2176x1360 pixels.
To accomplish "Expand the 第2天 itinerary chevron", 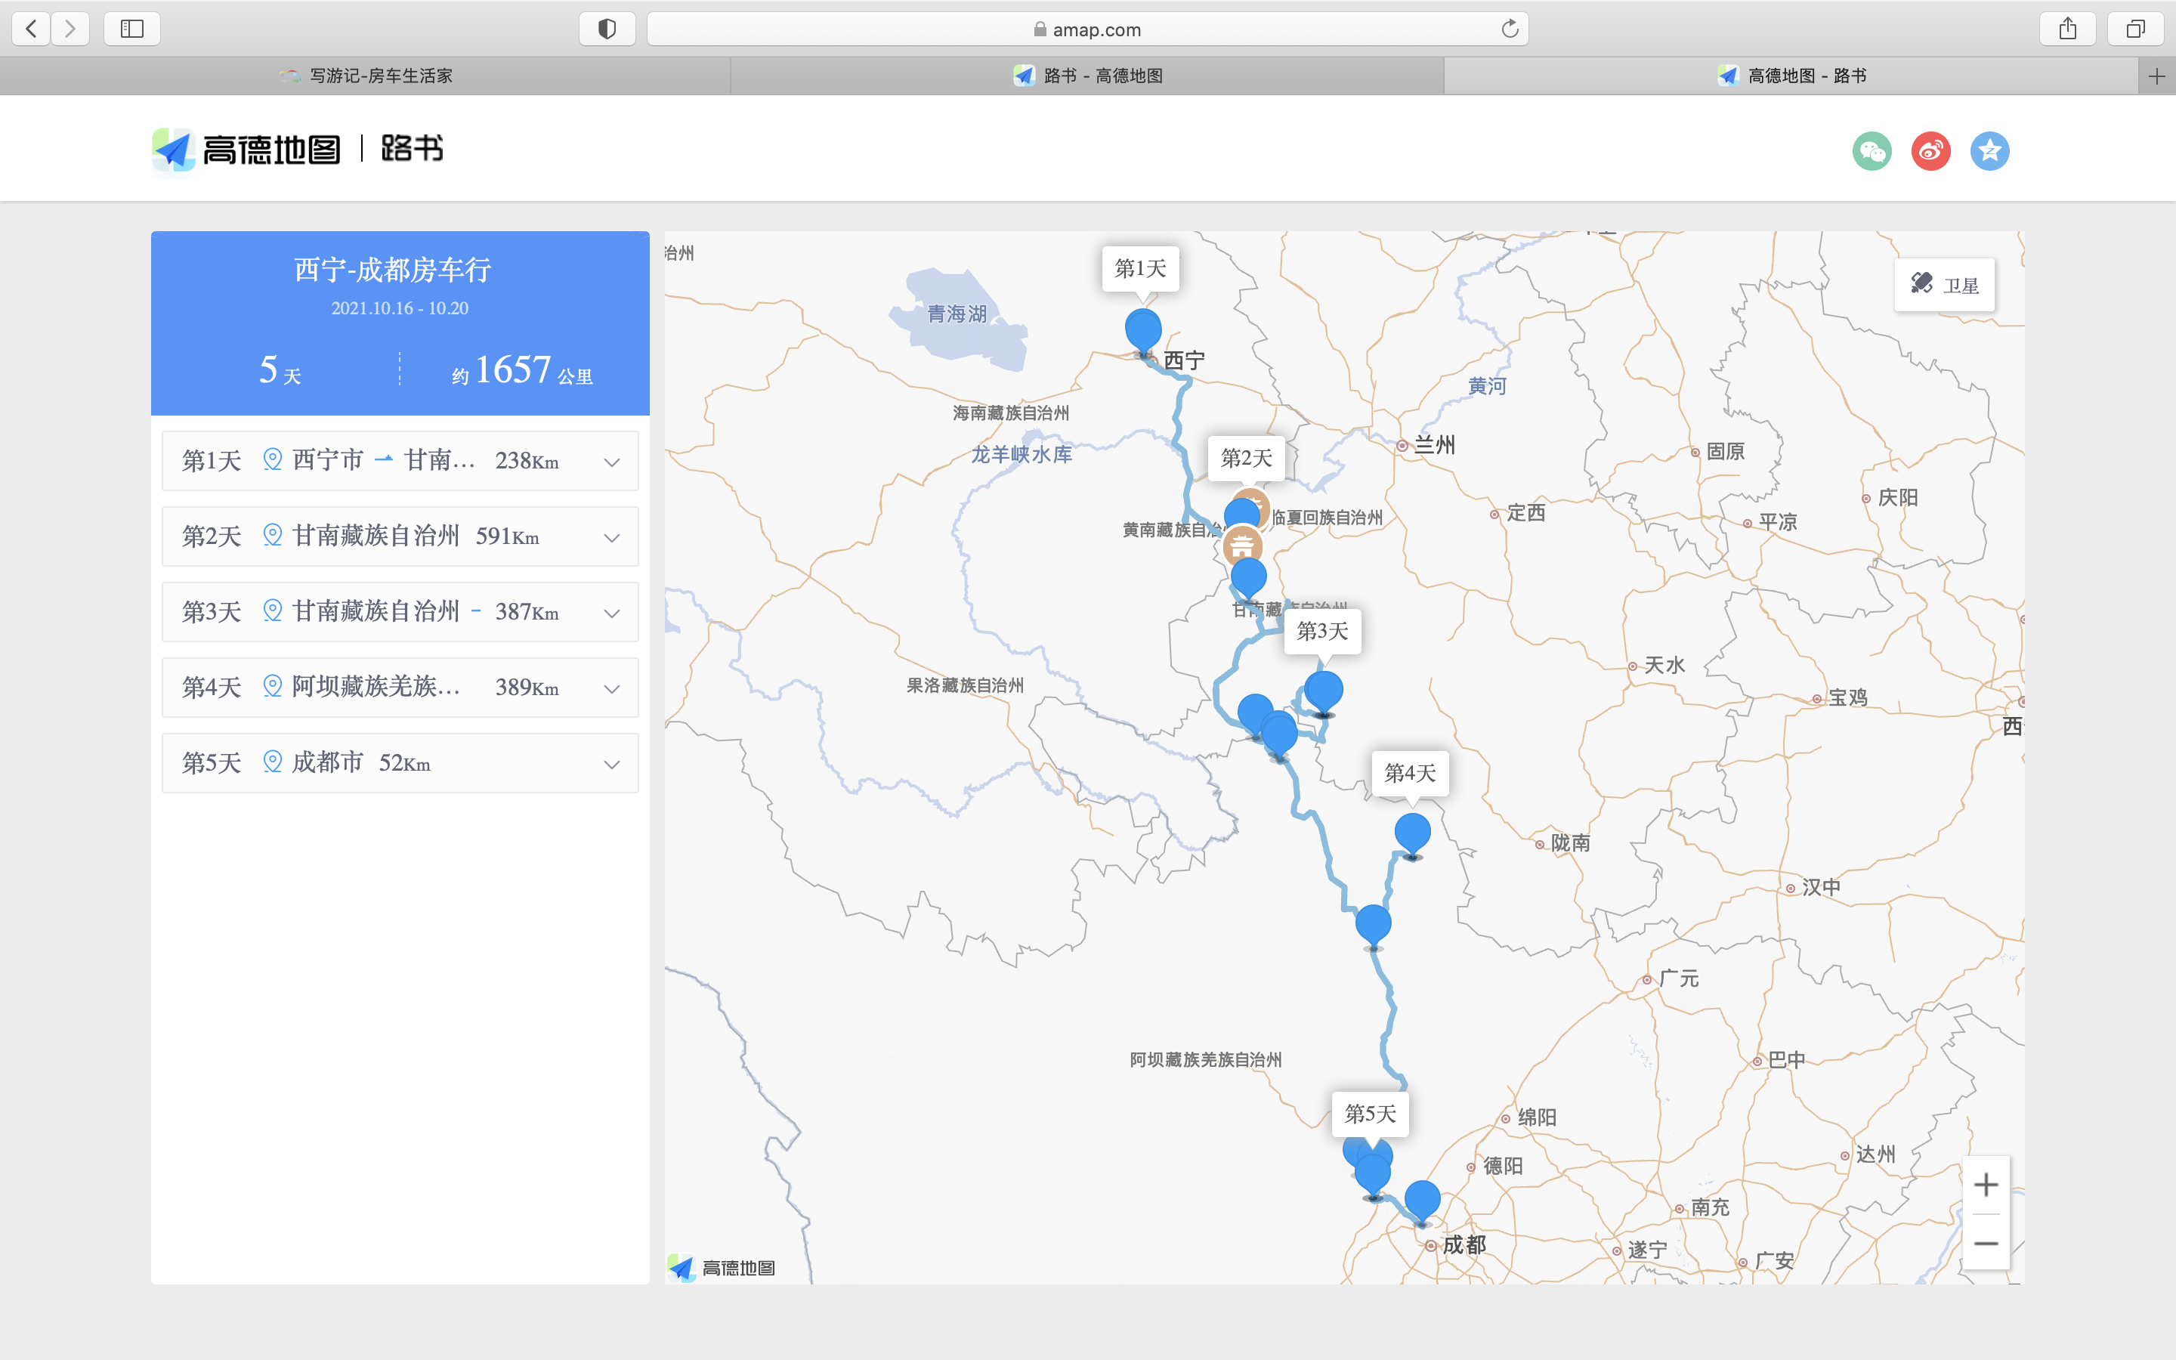I will [x=611, y=538].
